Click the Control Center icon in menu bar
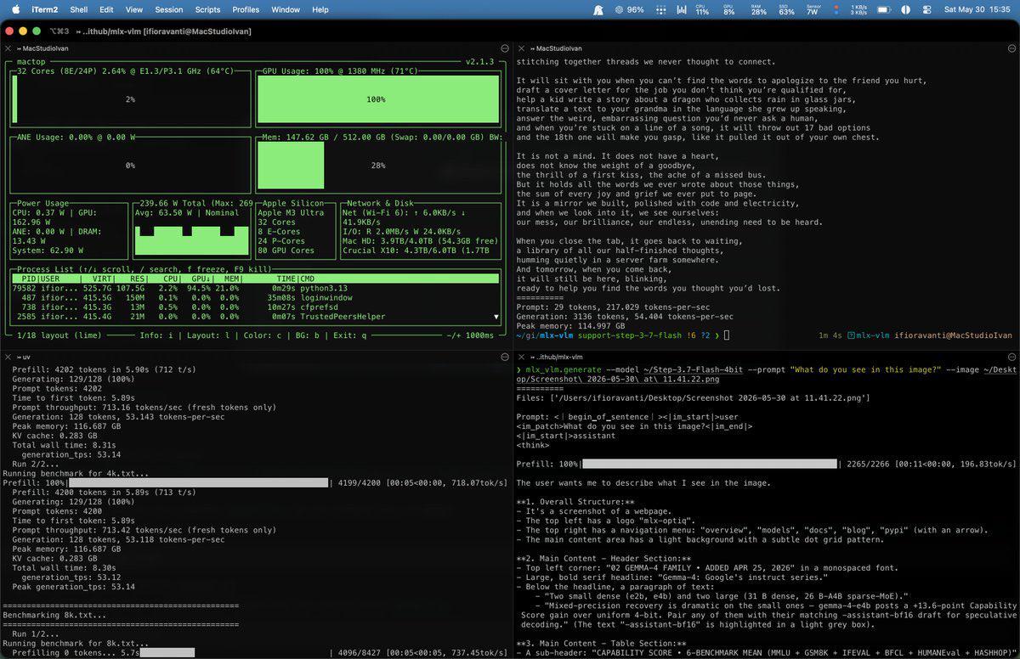1020x659 pixels. [x=926, y=10]
